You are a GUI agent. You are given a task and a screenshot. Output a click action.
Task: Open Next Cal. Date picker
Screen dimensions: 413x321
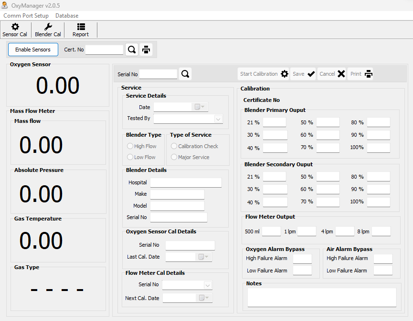[x=203, y=298]
